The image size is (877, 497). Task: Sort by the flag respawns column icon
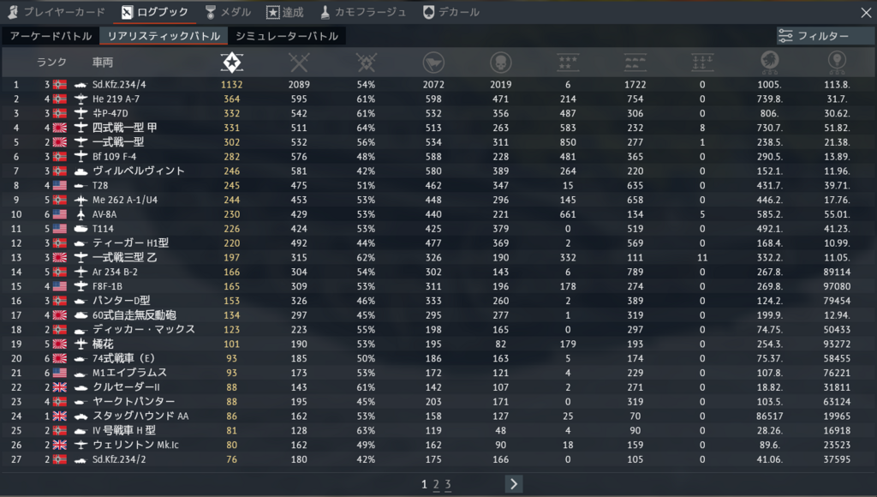point(433,62)
